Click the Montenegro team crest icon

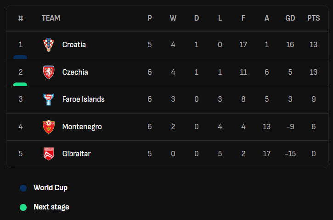[x=48, y=126]
